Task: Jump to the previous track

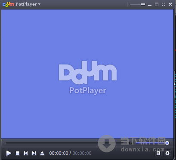Action: pyautogui.click(x=26, y=153)
